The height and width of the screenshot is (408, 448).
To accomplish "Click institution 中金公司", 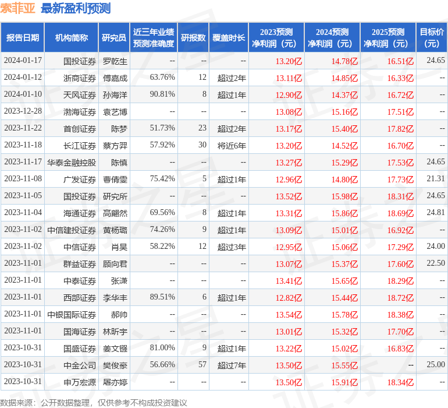I will pyautogui.click(x=80, y=365).
